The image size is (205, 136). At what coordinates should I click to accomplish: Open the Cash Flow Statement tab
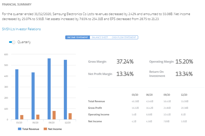coord(124,37)
